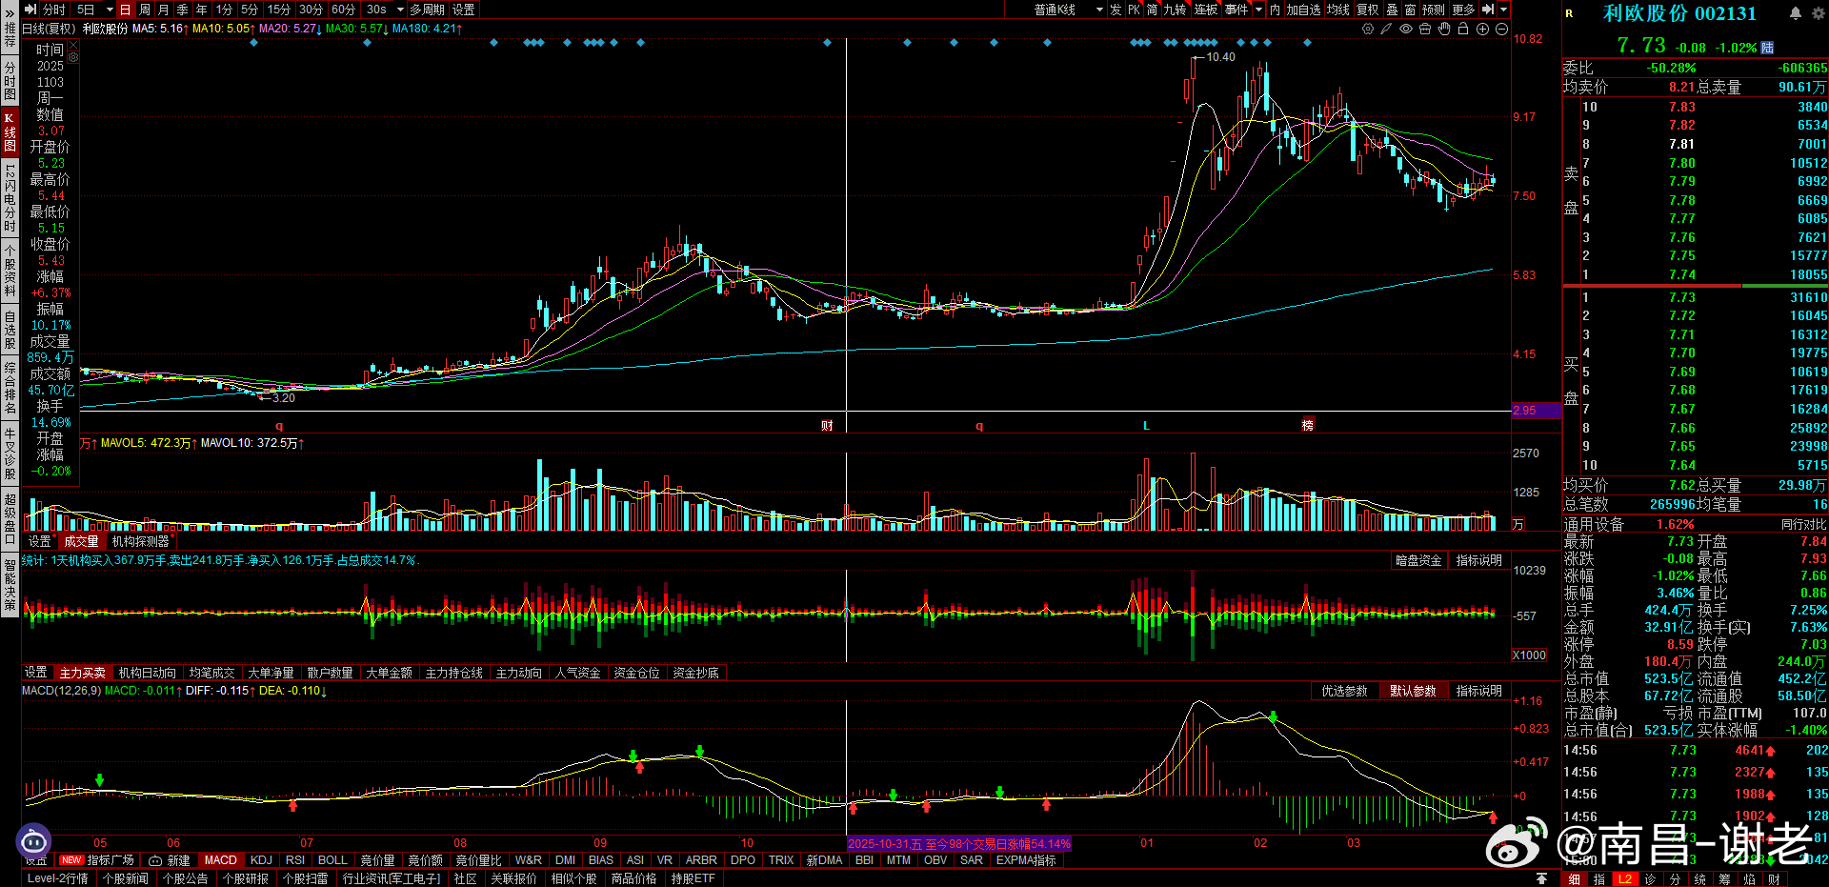1829x887 pixels.
Task: Click the 加自选 add-to-watchlist button
Action: point(1304,10)
